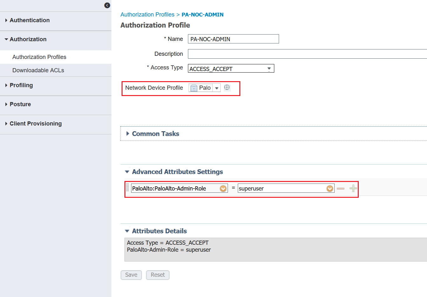Expand the Authentication section in the sidebar
The height and width of the screenshot is (297, 427).
pyautogui.click(x=30, y=20)
